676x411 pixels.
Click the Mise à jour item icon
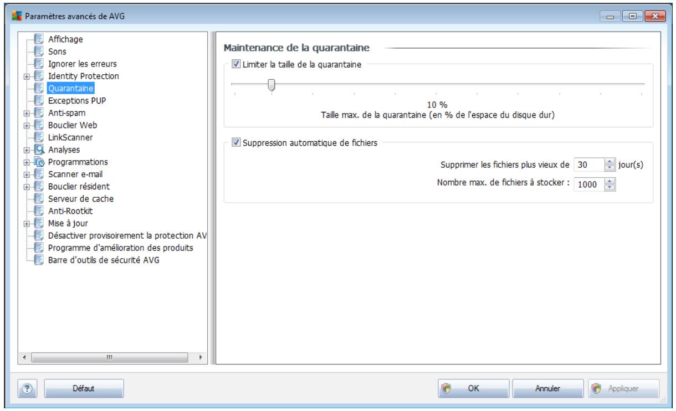[38, 223]
